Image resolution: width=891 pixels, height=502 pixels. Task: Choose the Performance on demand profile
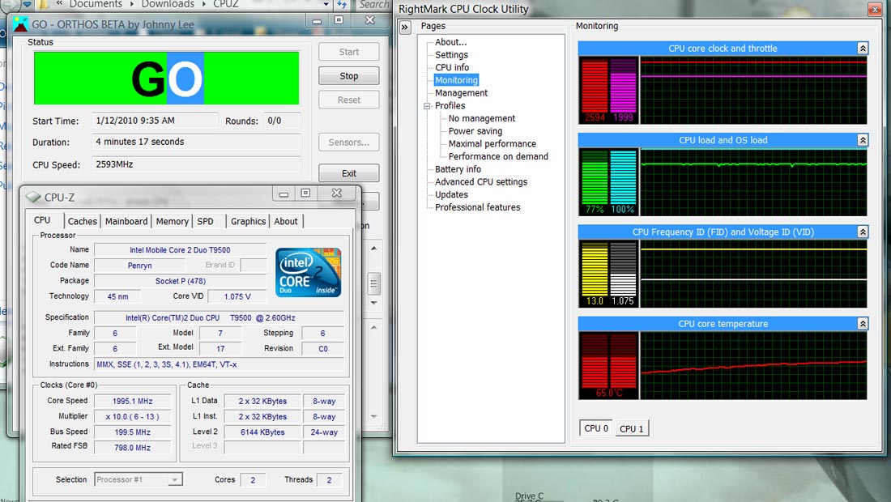(x=498, y=156)
